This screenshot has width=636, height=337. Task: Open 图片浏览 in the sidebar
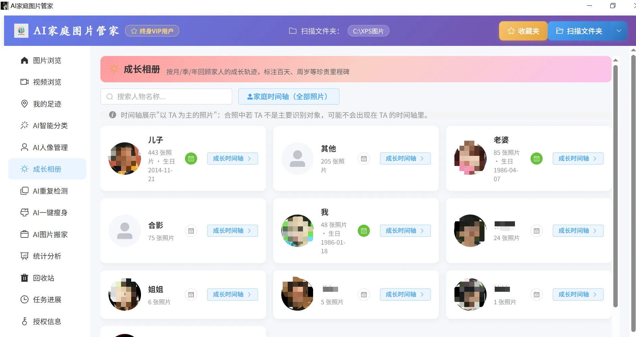pos(47,60)
